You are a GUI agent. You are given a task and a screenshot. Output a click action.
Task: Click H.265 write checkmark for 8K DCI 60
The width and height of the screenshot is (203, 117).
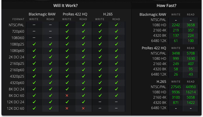[100, 95]
